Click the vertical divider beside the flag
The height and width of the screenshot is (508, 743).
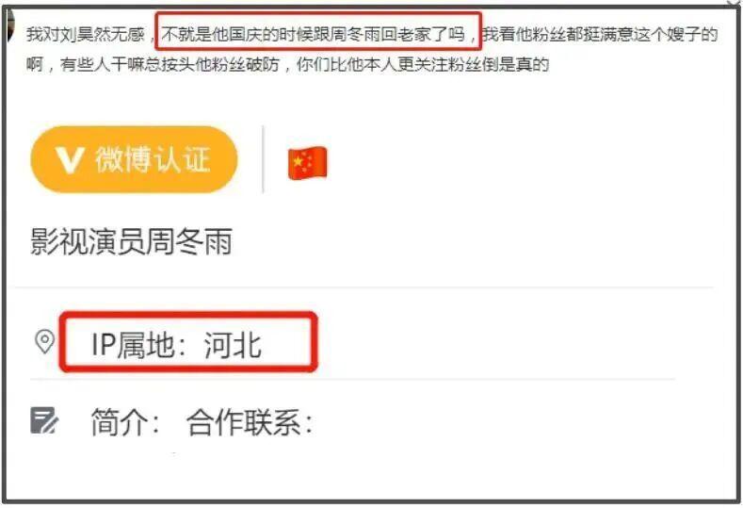(x=263, y=159)
